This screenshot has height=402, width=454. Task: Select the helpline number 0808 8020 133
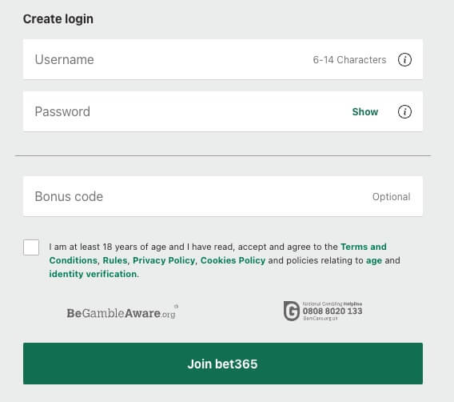[x=333, y=312]
